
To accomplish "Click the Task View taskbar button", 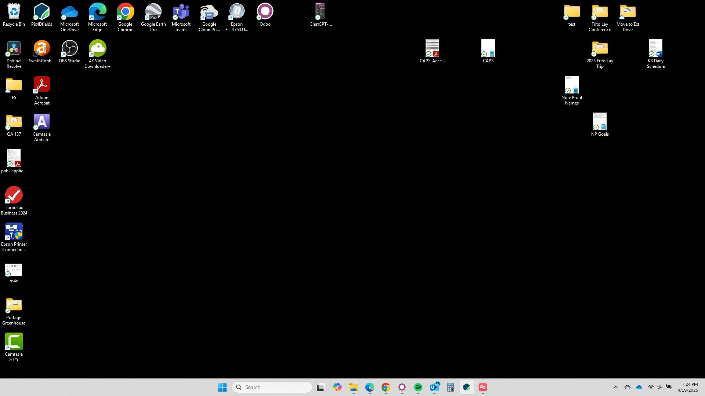I will (321, 388).
